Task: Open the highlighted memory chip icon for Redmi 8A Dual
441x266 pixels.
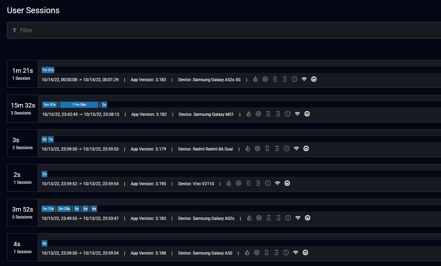Action: pos(306,148)
